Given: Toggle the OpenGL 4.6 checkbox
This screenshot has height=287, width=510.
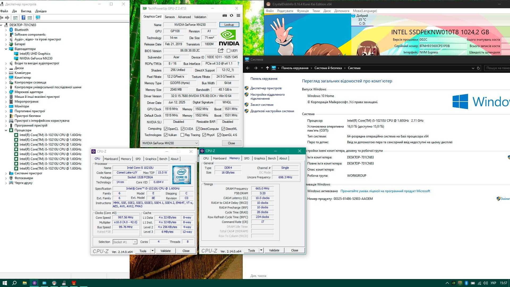Looking at the screenshot, I should coord(219,135).
